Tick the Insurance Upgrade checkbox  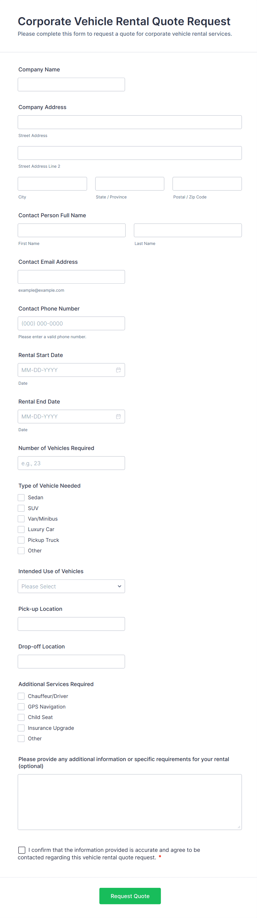[21, 728]
